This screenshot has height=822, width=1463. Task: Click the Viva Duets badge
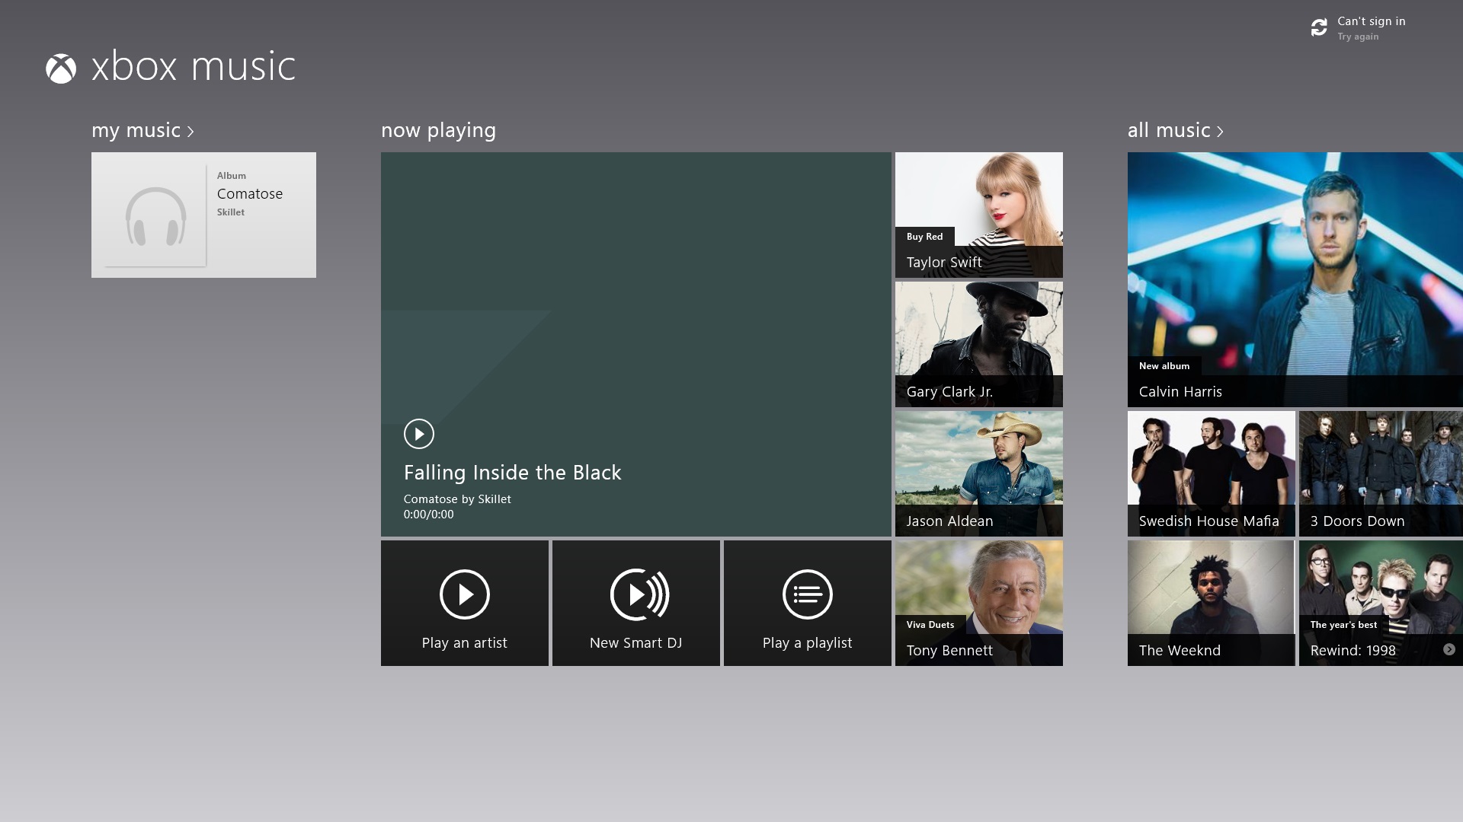tap(930, 625)
